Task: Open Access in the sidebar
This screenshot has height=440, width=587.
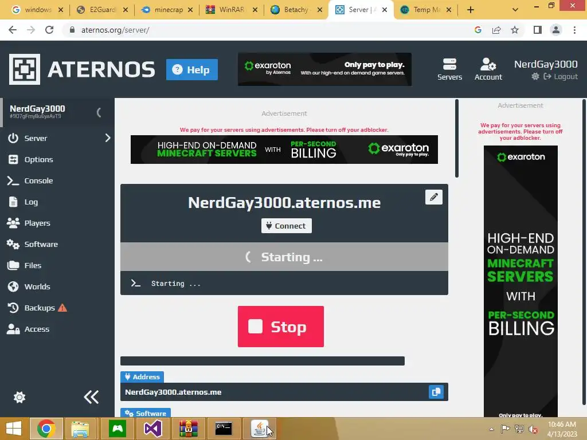Action: click(37, 329)
